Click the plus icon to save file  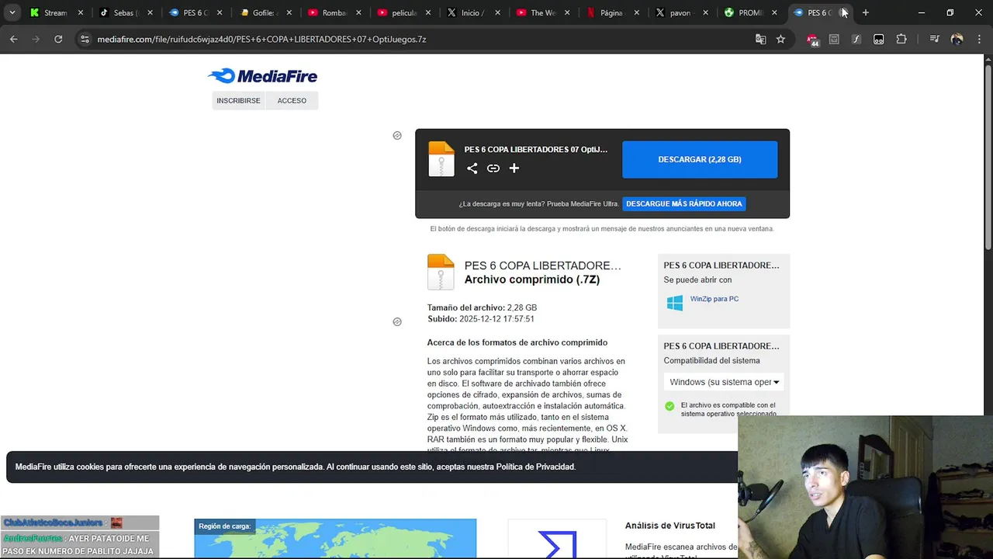pyautogui.click(x=514, y=168)
